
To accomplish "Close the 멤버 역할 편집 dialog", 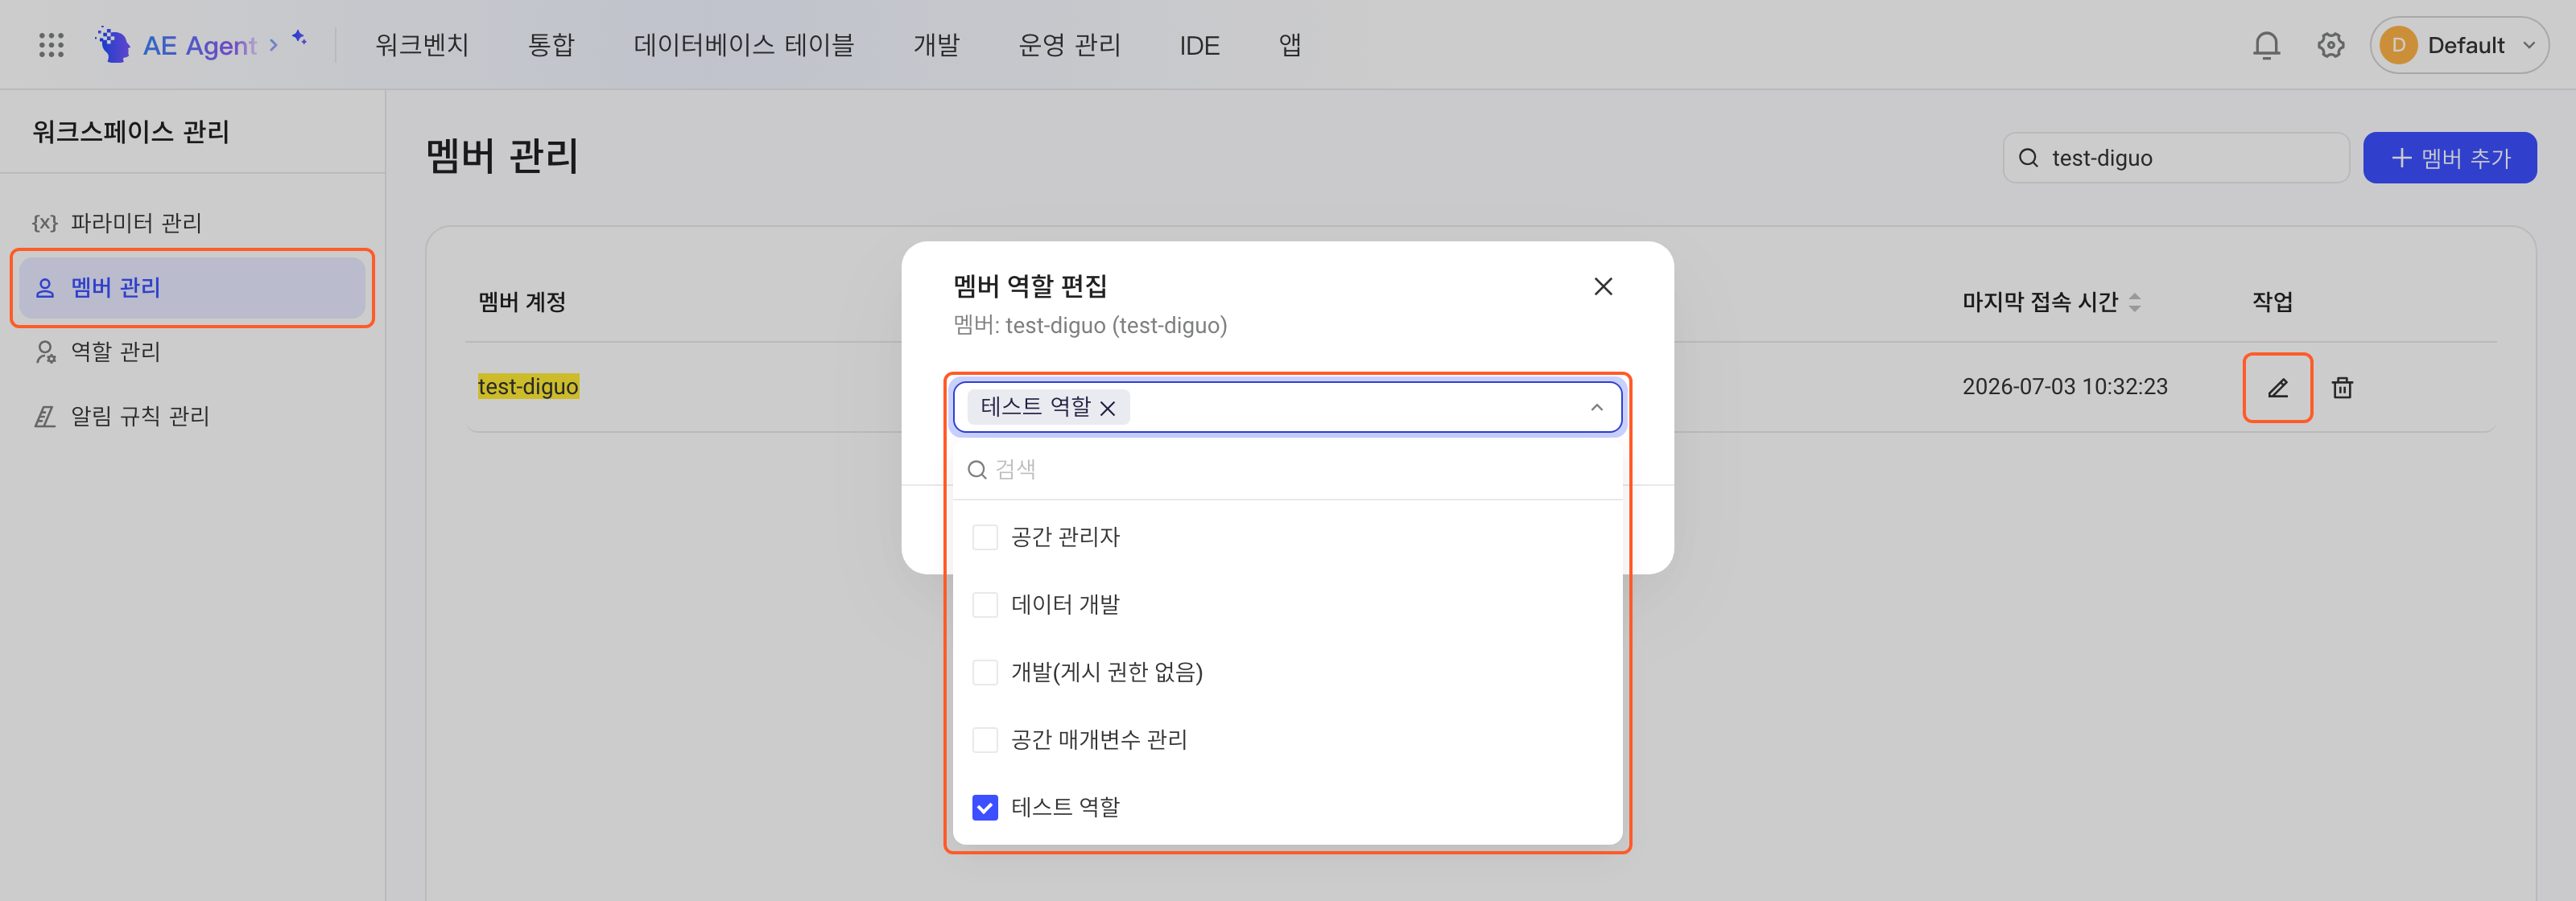I will point(1603,286).
